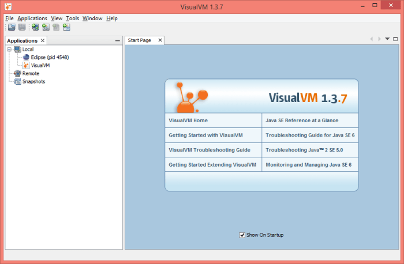Close the Start Page tab
The height and width of the screenshot is (264, 404).
click(160, 40)
